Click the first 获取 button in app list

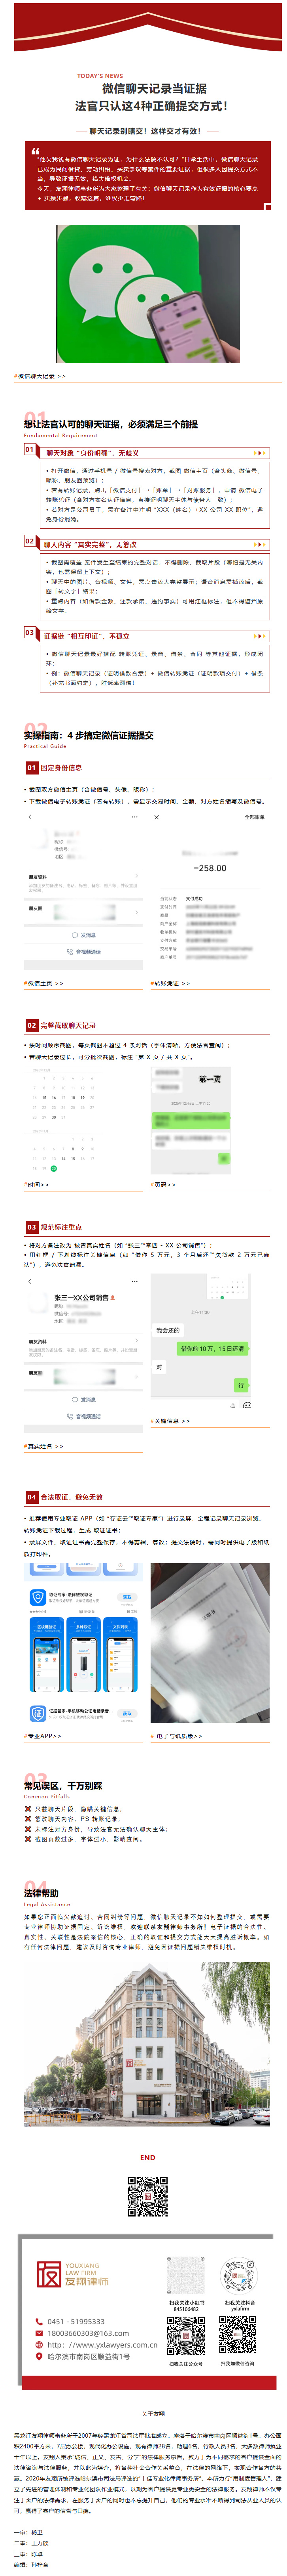(127, 1597)
